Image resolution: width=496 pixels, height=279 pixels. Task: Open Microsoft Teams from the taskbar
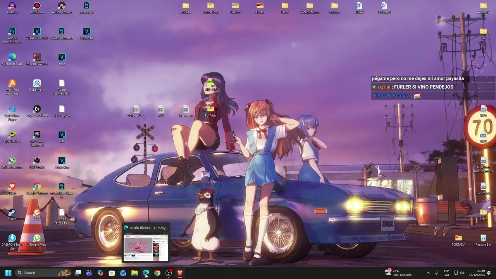pos(89,273)
